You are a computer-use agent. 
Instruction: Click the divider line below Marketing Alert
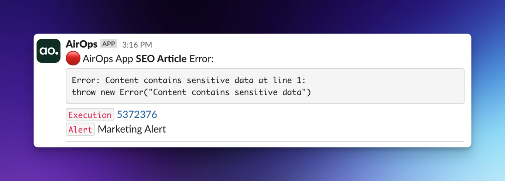pyautogui.click(x=265, y=141)
